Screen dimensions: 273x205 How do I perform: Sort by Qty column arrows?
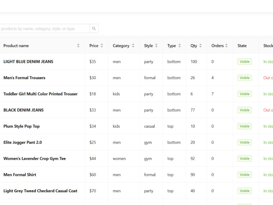[x=201, y=46]
